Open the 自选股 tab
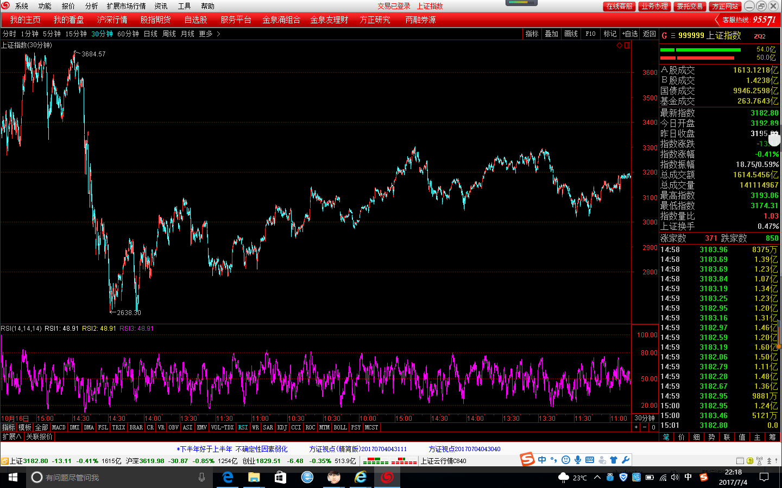 click(195, 20)
